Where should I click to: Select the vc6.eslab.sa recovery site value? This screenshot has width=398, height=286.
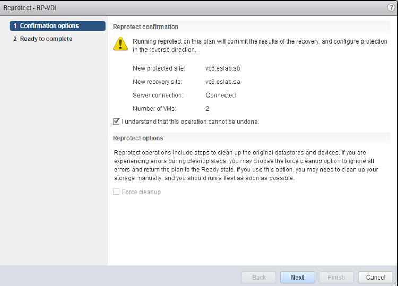(x=223, y=82)
